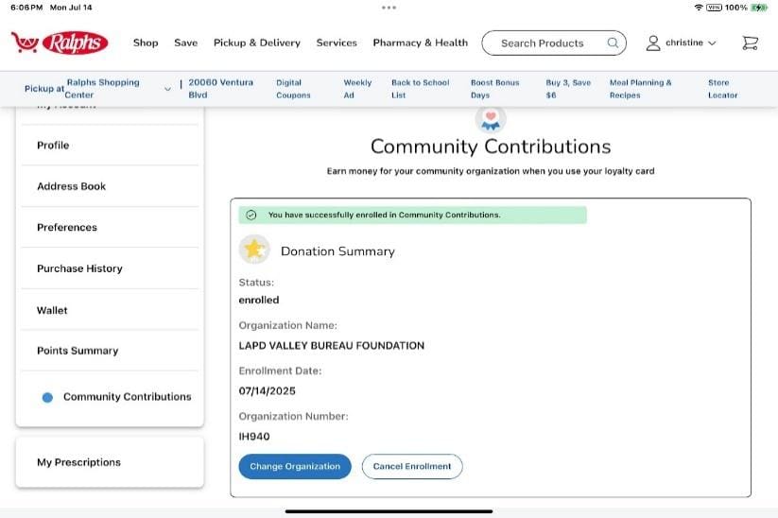This screenshot has width=778, height=518.
Task: Click the Organization Number label
Action: click(x=293, y=416)
